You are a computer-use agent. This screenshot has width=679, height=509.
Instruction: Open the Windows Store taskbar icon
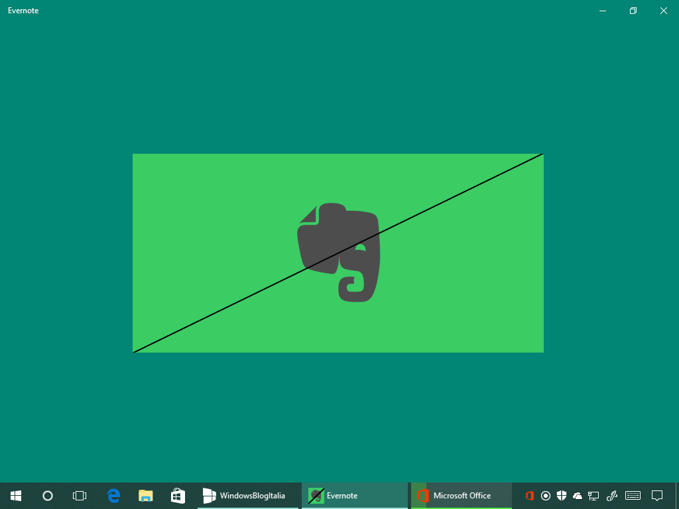point(178,496)
